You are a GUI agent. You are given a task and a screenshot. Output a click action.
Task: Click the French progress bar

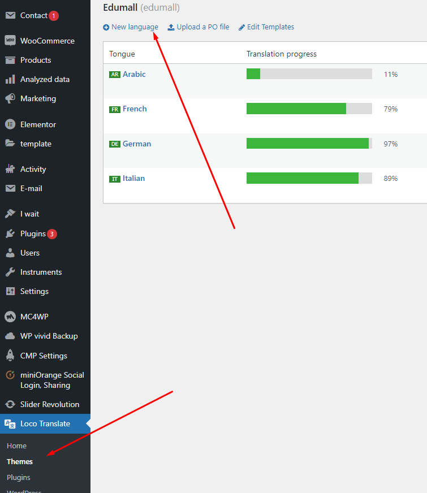click(309, 109)
